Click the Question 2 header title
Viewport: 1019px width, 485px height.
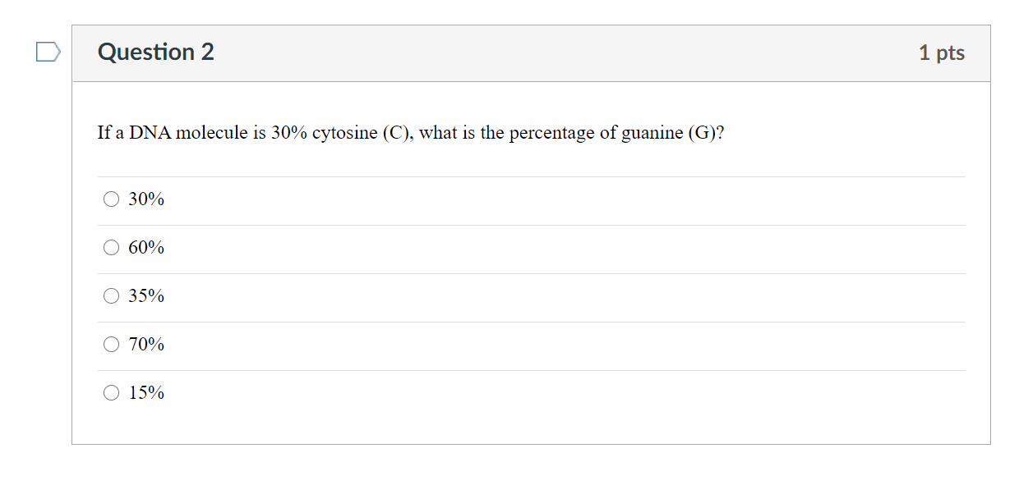(156, 52)
